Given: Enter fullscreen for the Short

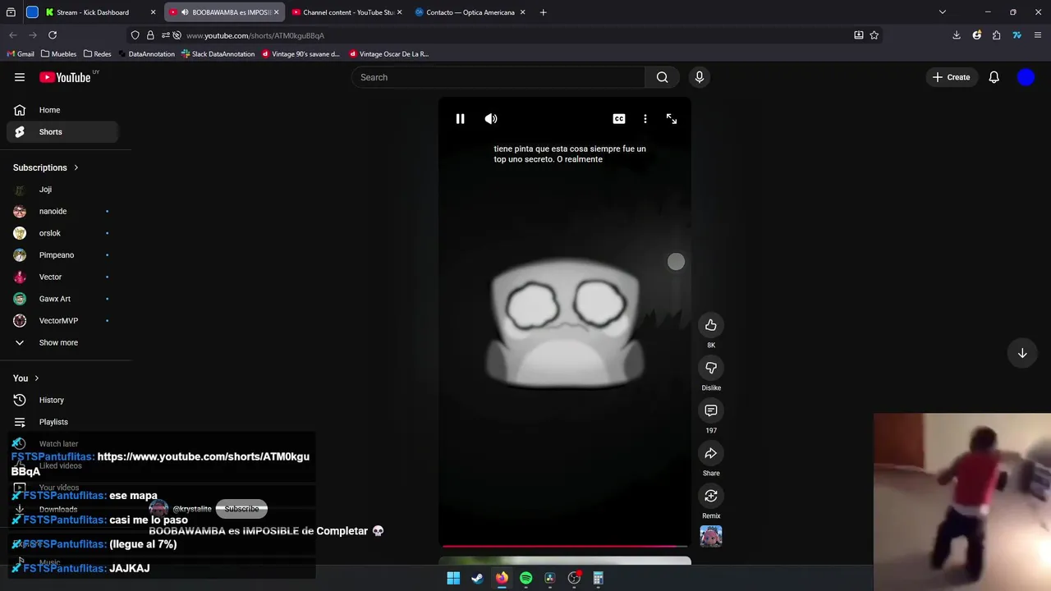Looking at the screenshot, I should (x=672, y=119).
